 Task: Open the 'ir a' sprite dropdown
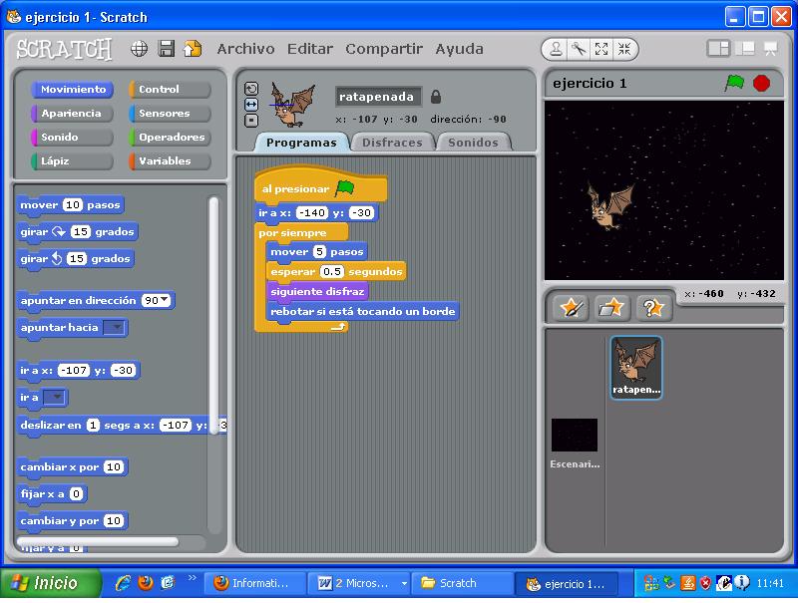point(54,397)
